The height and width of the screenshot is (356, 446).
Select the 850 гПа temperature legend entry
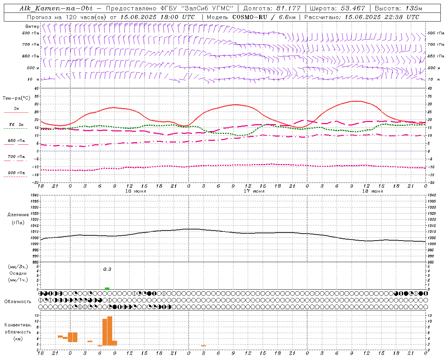pyautogui.click(x=16, y=141)
